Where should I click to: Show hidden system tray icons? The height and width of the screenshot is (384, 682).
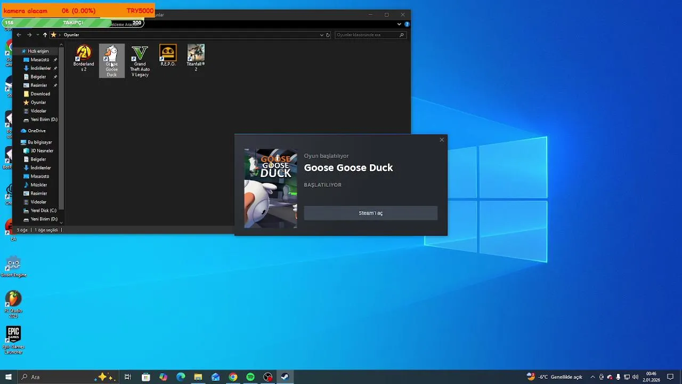(x=592, y=377)
